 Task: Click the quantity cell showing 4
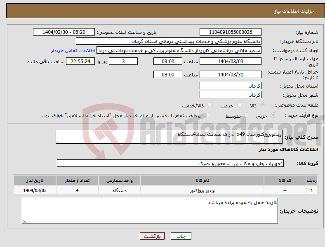tap(77, 190)
